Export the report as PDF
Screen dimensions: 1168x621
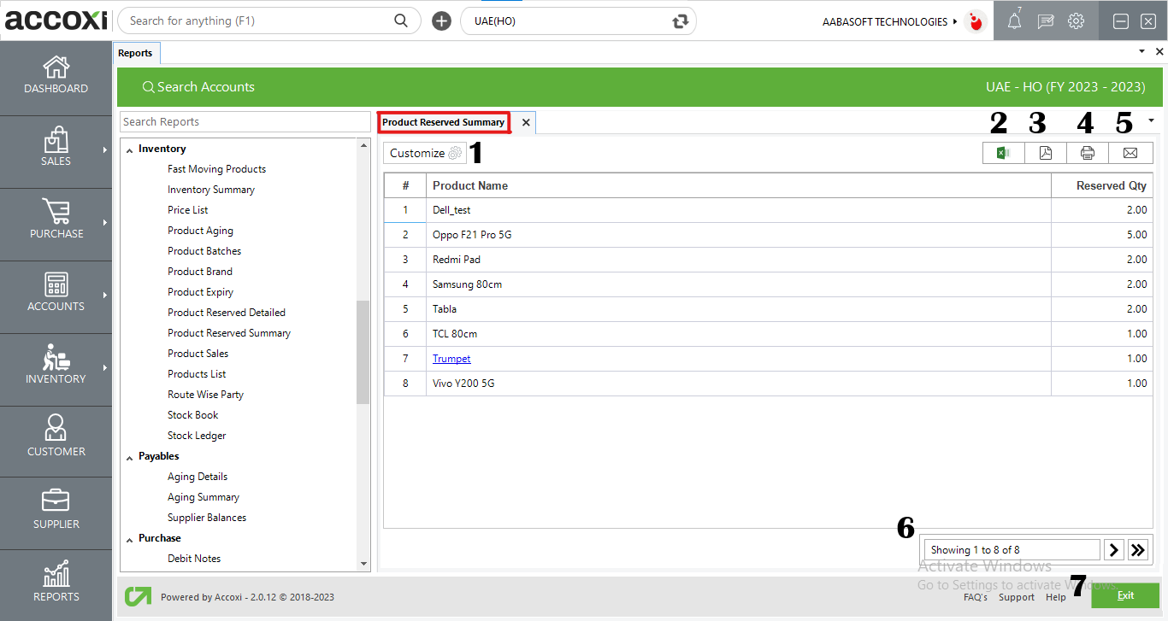tap(1045, 152)
